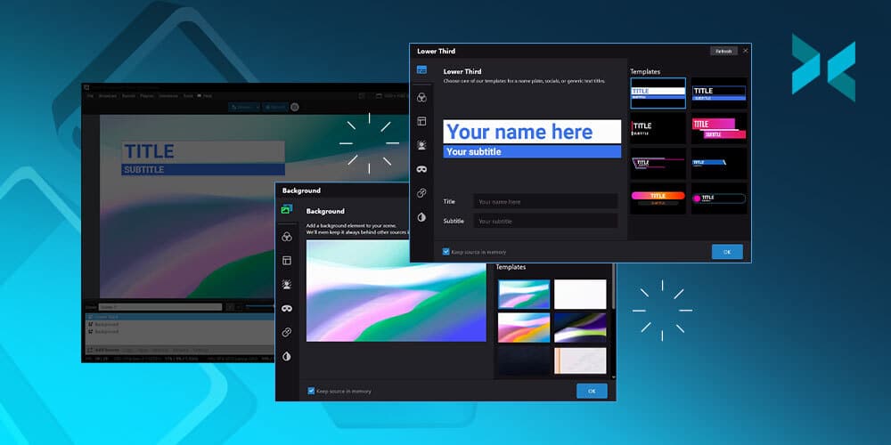Confirm Lower Third dialog with OK
891x445 pixels.
pos(726,252)
